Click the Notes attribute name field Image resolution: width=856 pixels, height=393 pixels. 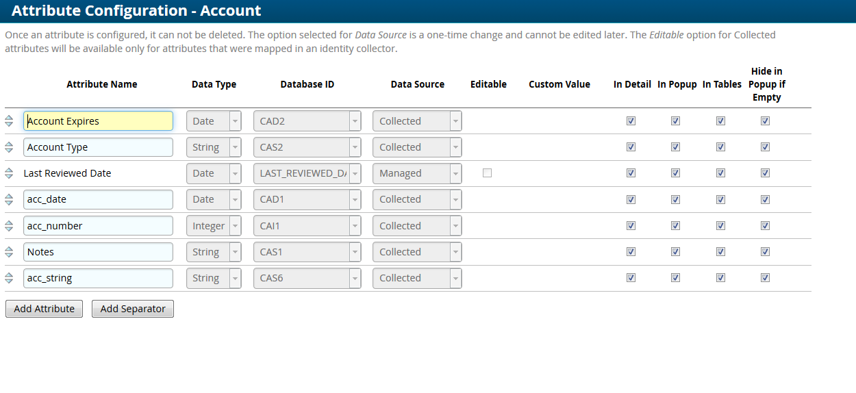pyautogui.click(x=98, y=252)
